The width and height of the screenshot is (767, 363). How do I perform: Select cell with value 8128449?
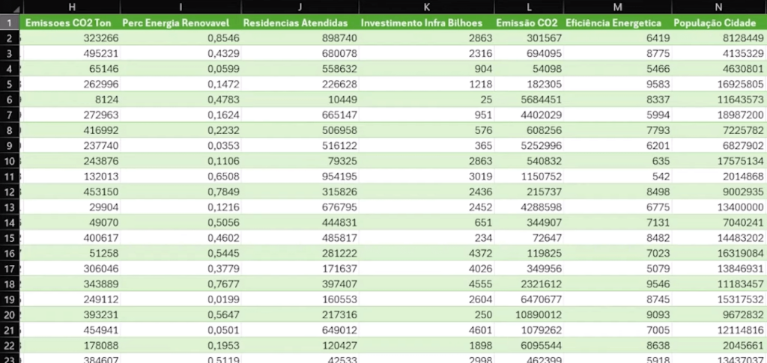click(719, 37)
